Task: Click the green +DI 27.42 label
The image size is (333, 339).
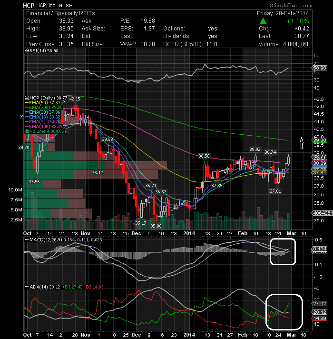Action: point(72,287)
